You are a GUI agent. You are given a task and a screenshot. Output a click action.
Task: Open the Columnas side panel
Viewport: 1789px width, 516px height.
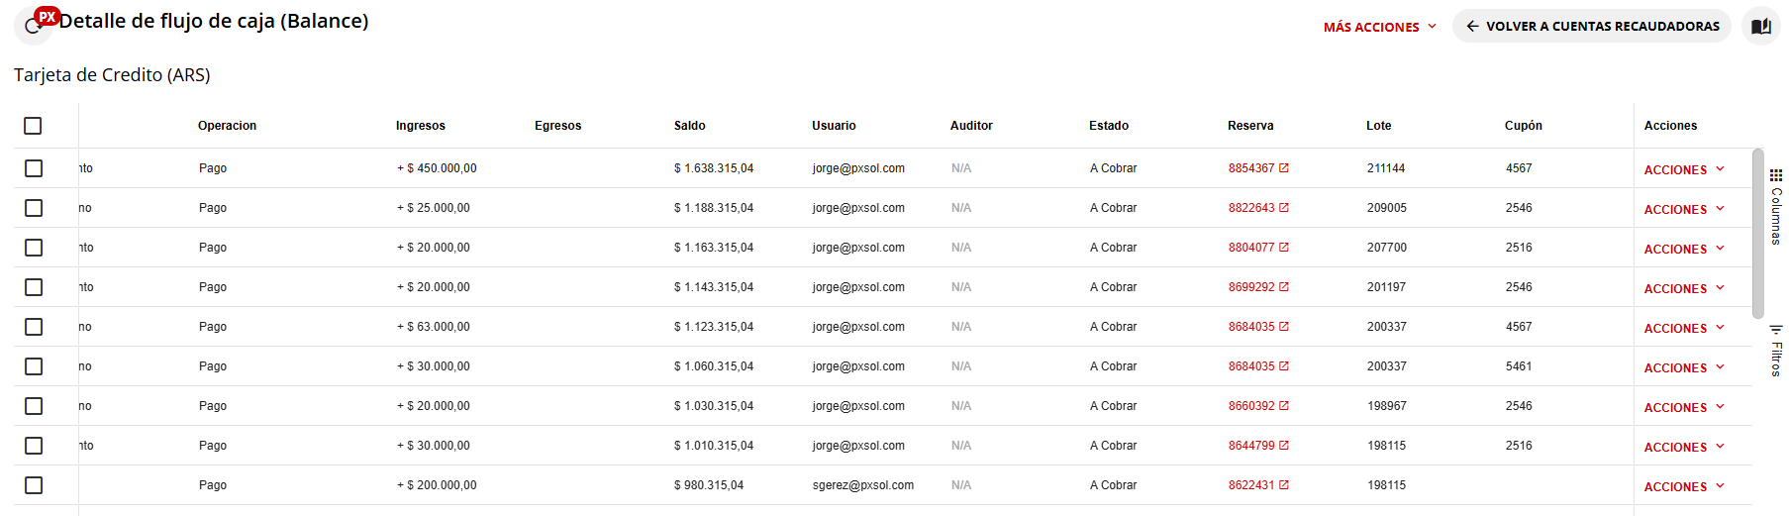click(1776, 207)
